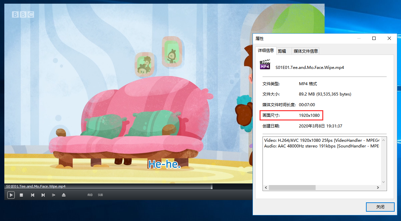This screenshot has width=401, height=221.
Task: Click the horizontal scrollbar thumb in codec box
Action: click(x=292, y=188)
